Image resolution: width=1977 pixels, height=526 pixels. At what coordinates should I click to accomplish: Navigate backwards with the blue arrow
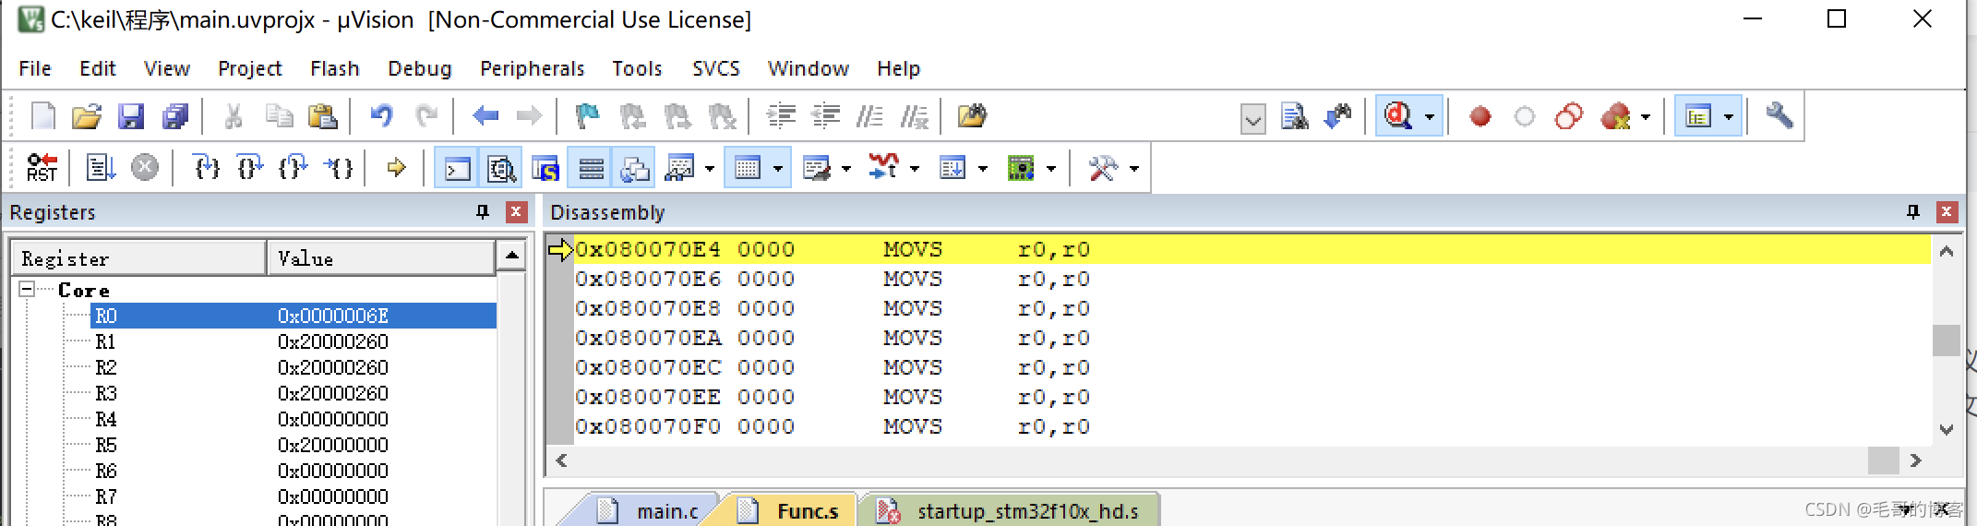point(485,116)
